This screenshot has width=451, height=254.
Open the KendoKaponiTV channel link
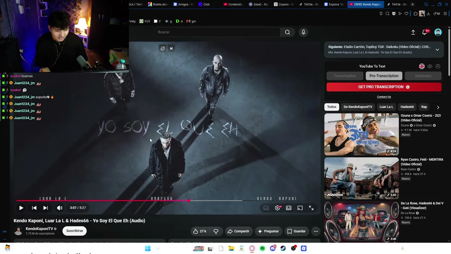tap(39, 229)
